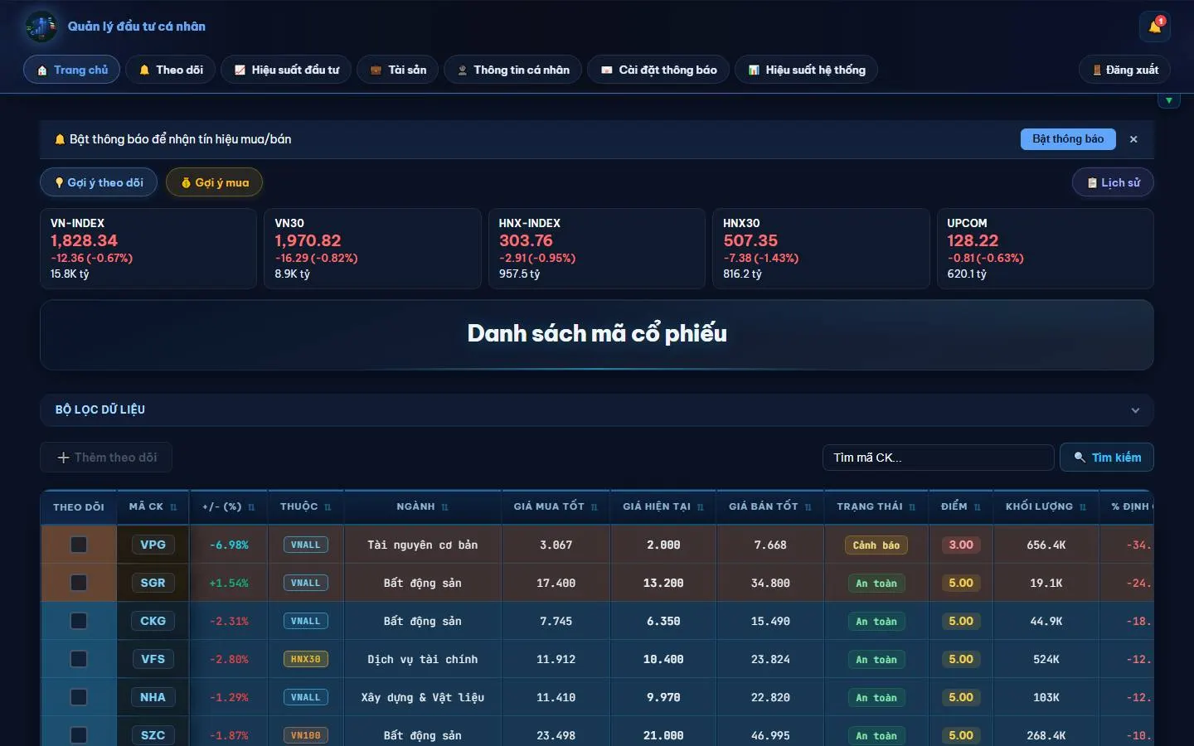This screenshot has height=746, width=1194.
Task: Click Xây dựng & Vật liệu cell
Action: pyautogui.click(x=423, y=698)
